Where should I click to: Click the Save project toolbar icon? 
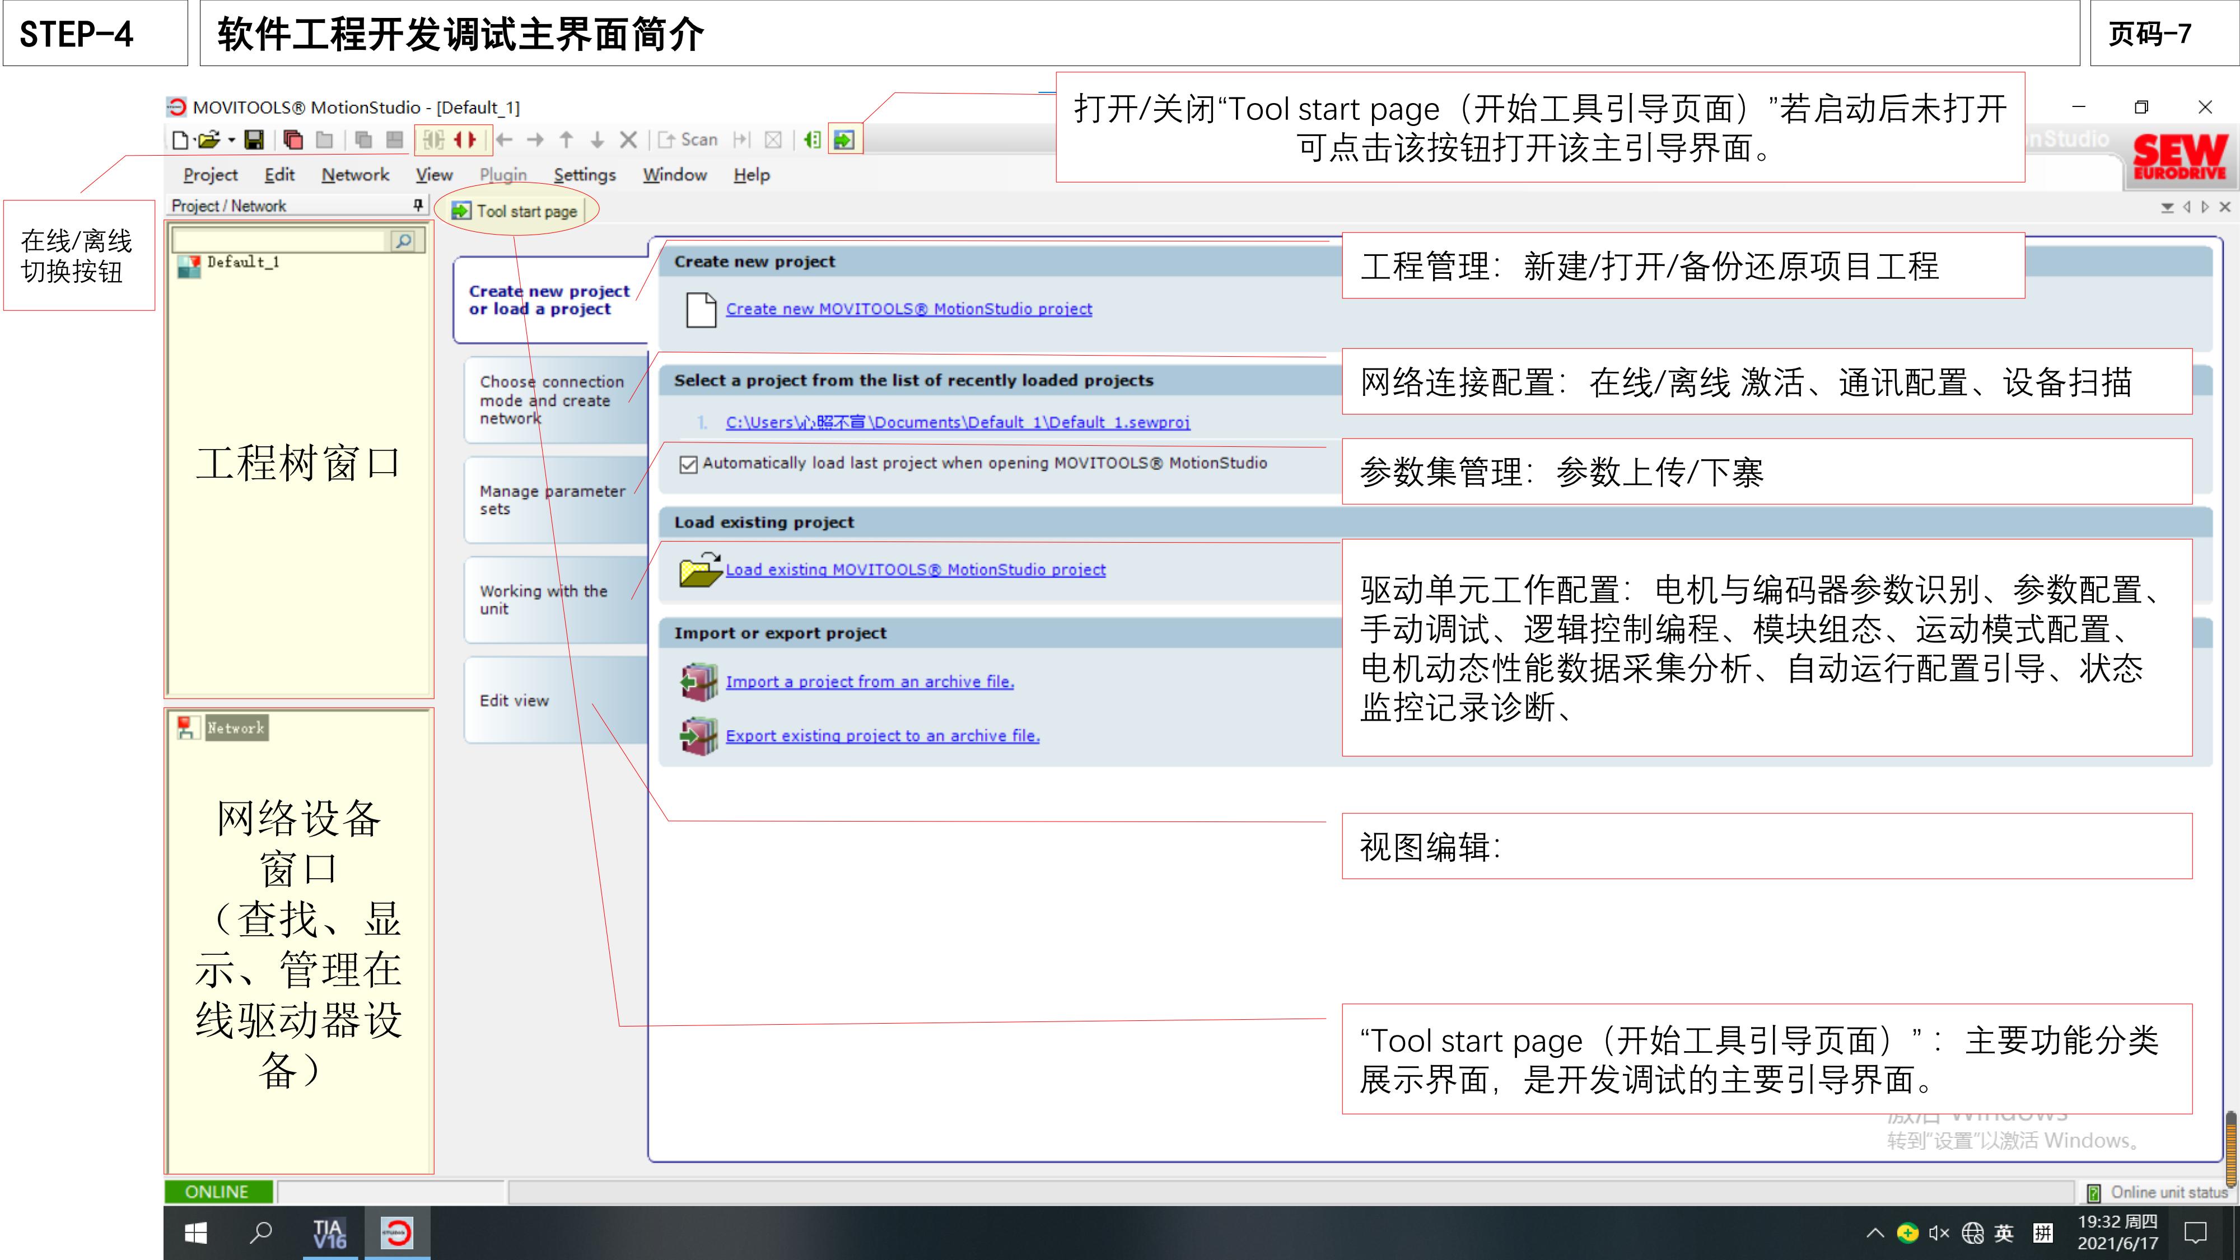coord(256,140)
